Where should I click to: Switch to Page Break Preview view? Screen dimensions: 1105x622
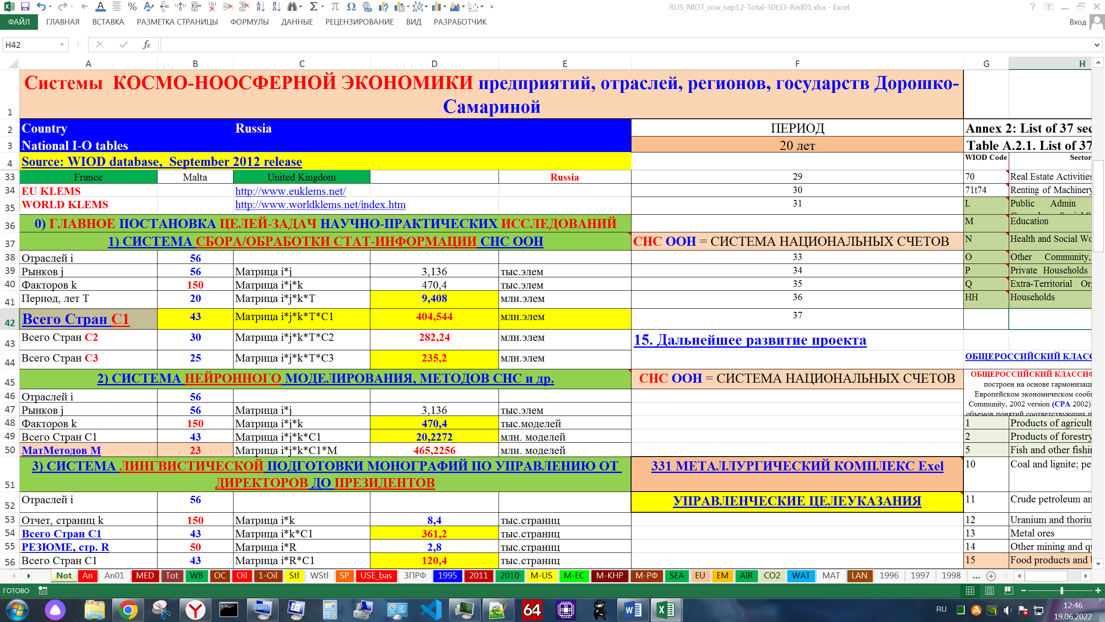click(1009, 590)
